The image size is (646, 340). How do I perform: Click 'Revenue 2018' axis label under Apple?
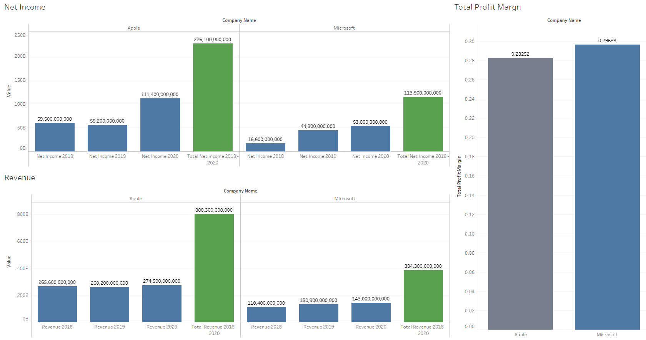tap(57, 327)
